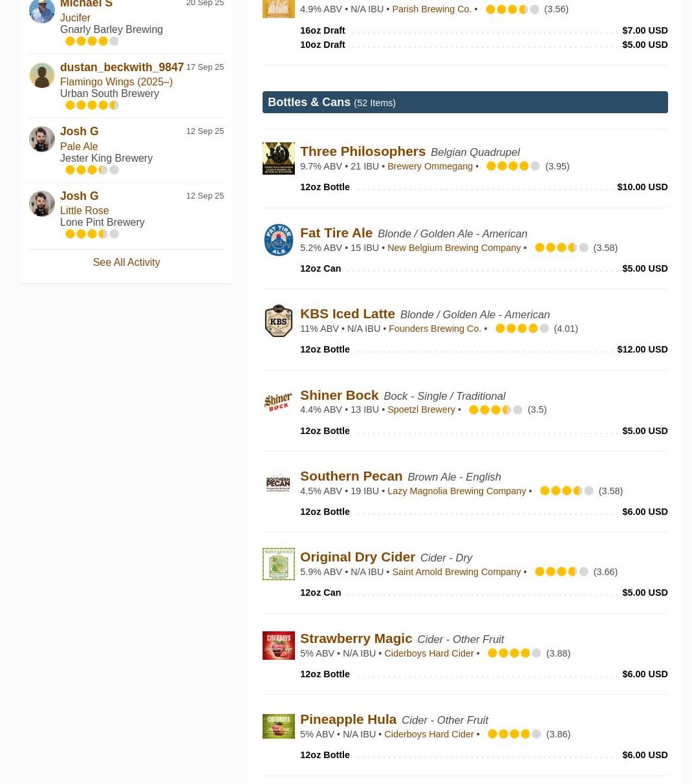Image resolution: width=692 pixels, height=784 pixels.
Task: Click the Three Philosophers beer label icon
Action: [279, 158]
